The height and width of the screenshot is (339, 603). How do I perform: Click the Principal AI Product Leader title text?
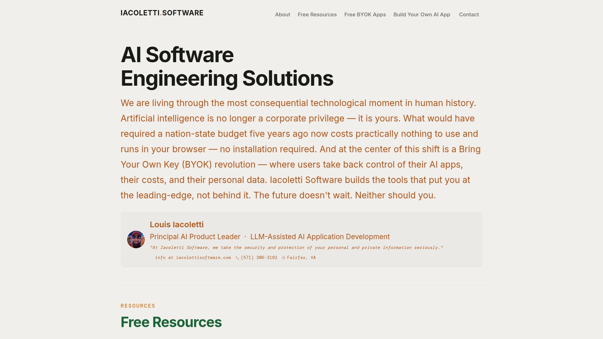(x=195, y=237)
